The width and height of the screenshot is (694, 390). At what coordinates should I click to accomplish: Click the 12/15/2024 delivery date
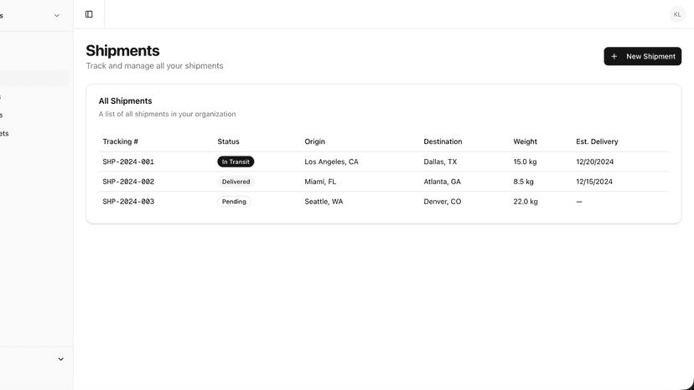594,182
